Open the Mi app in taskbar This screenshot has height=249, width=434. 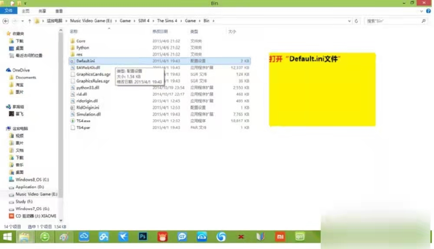(x=280, y=237)
